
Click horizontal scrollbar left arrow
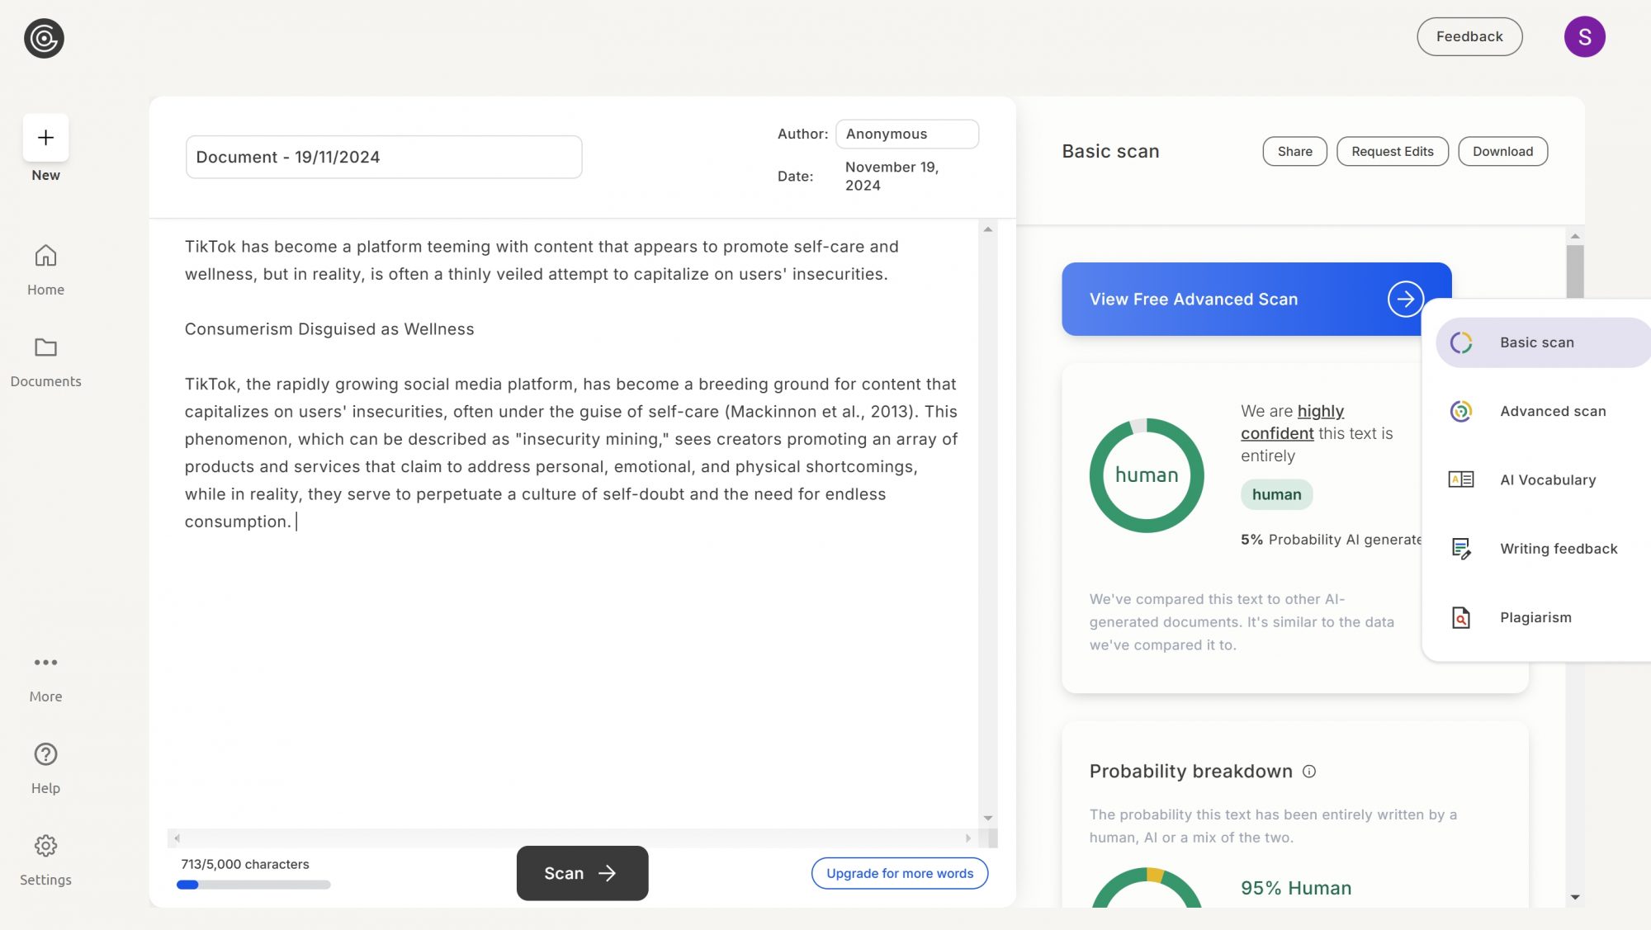177,838
